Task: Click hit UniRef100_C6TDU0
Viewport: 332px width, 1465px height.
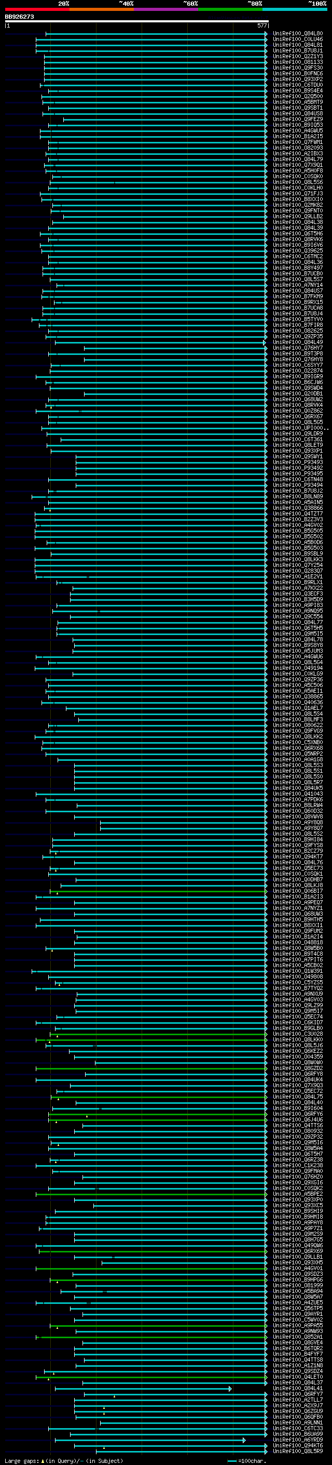Action: click(x=298, y=85)
